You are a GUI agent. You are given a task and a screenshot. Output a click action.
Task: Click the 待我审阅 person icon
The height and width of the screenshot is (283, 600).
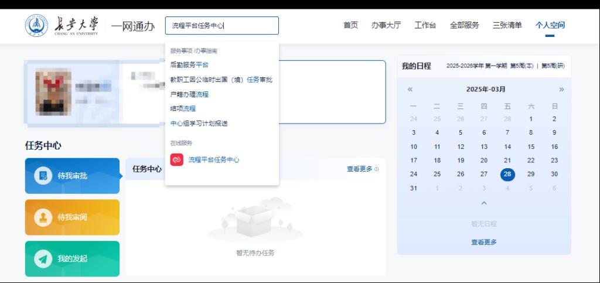[x=43, y=217]
